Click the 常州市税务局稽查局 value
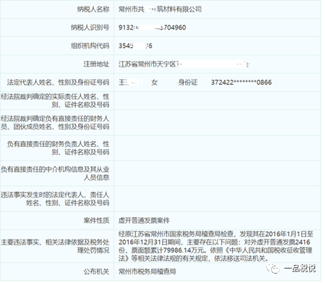 point(147,271)
